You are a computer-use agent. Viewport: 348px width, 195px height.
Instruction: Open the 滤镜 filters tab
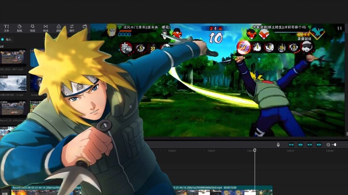(x=58, y=28)
